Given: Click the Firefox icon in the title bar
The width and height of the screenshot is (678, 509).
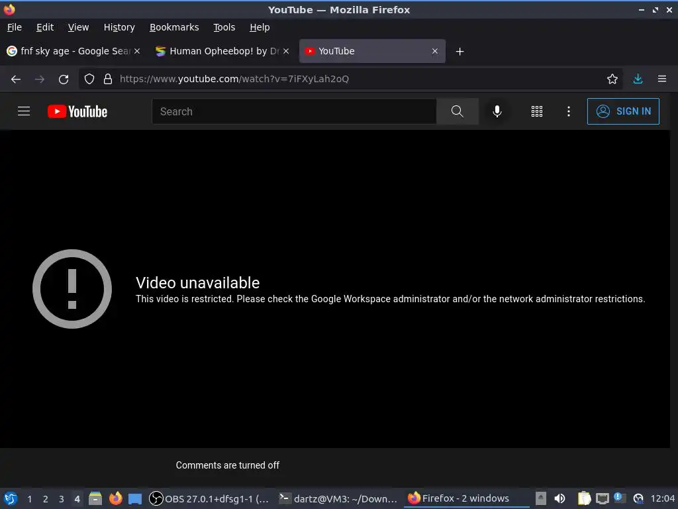Looking at the screenshot, I should pyautogui.click(x=9, y=9).
